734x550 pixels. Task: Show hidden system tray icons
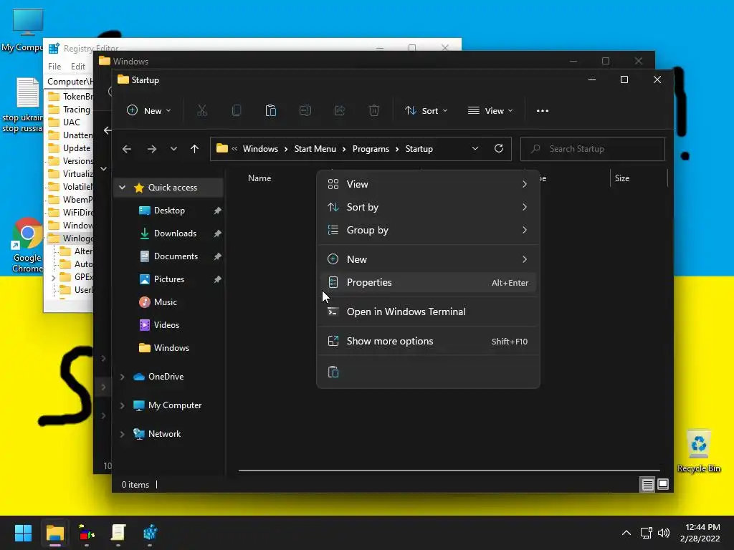(626, 533)
